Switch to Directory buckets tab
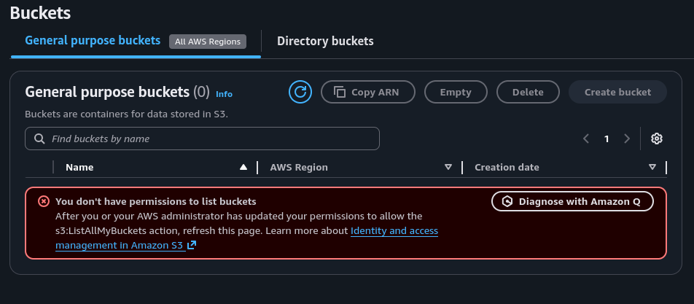The width and height of the screenshot is (694, 304). (x=325, y=41)
